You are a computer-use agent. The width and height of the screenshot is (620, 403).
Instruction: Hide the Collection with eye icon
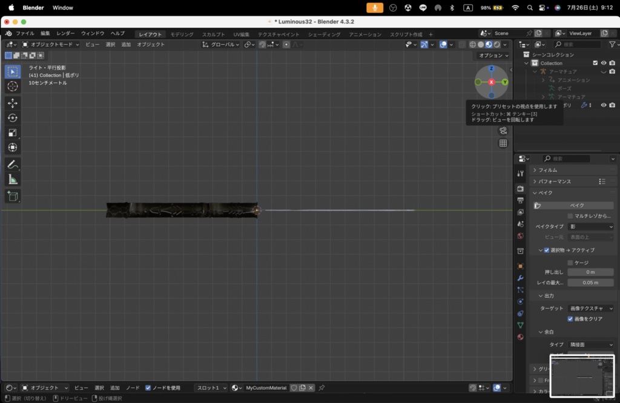(604, 63)
